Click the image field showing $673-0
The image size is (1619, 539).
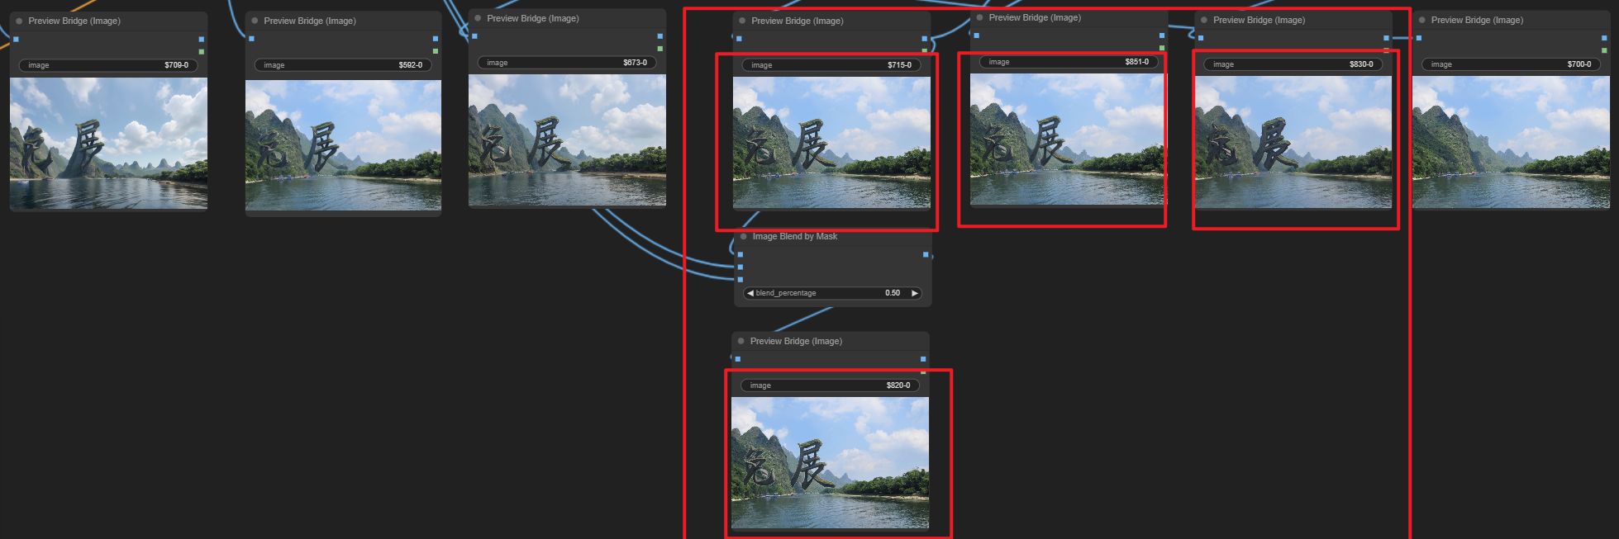(567, 63)
